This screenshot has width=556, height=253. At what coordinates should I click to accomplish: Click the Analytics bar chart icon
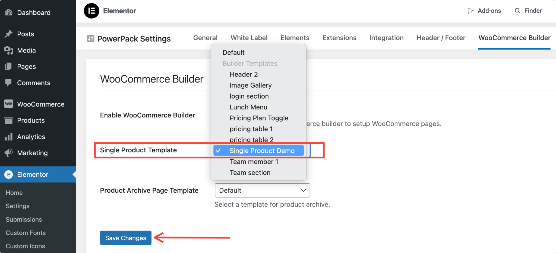[x=9, y=137]
